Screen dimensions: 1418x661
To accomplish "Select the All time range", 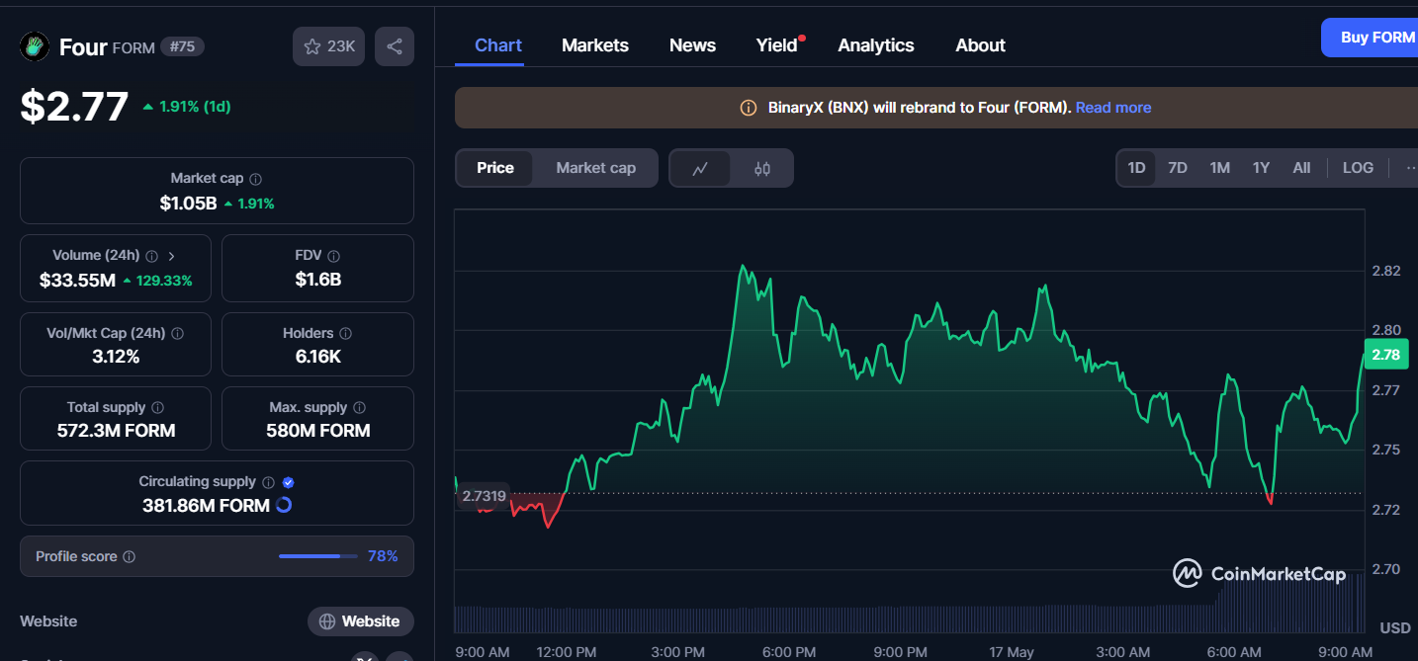I will click(x=1301, y=168).
